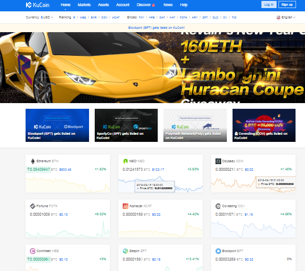Click the NEO coin icon
This screenshot has width=305, height=271.
click(x=126, y=161)
